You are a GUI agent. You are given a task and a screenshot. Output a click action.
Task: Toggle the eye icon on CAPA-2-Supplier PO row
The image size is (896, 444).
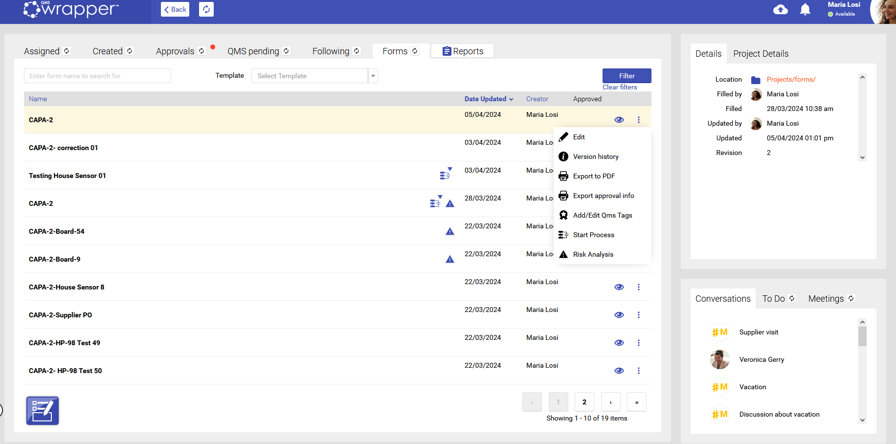tap(619, 314)
